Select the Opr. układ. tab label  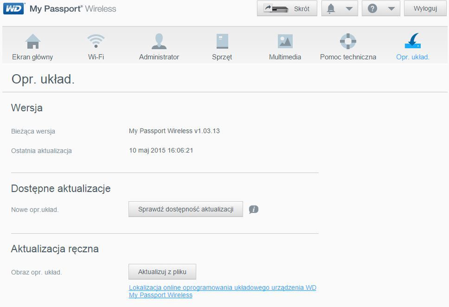(x=413, y=57)
